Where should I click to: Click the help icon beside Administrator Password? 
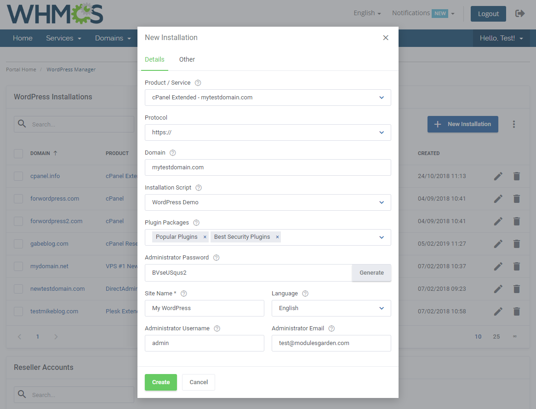(x=216, y=257)
